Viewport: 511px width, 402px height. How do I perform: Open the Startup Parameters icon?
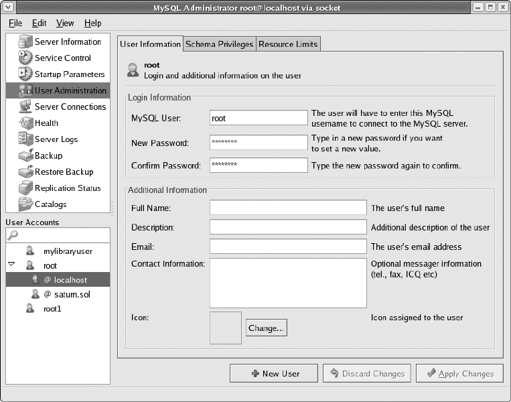click(x=25, y=74)
